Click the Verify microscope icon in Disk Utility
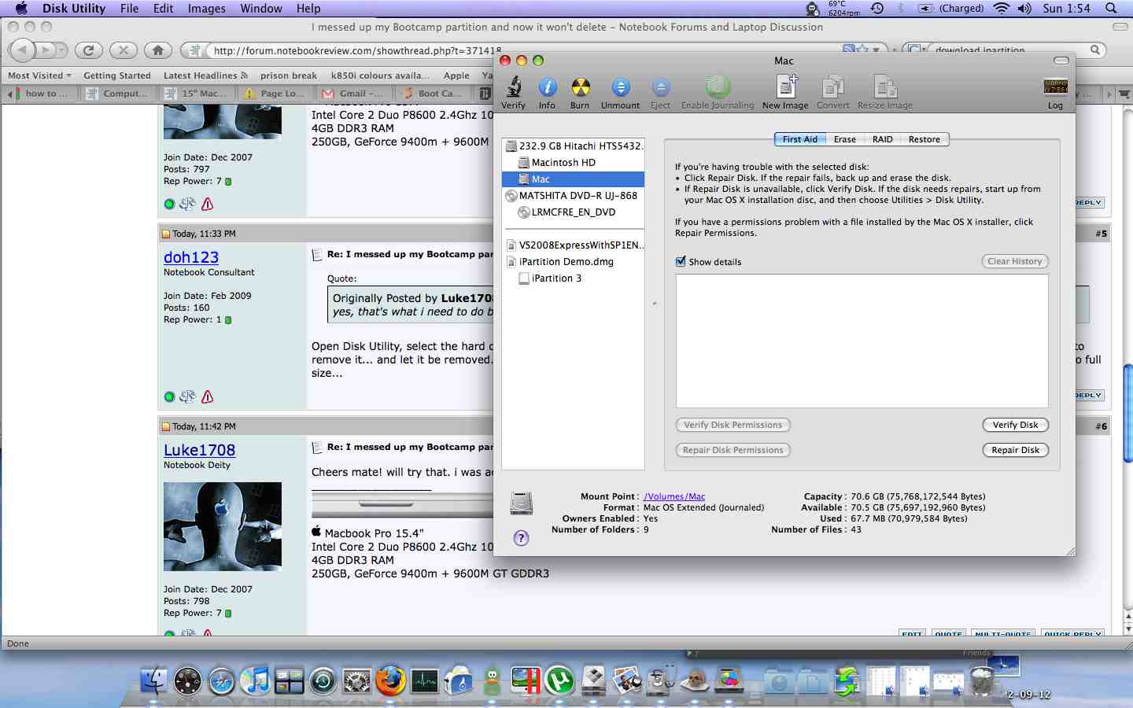Screen dimensions: 1133x708 514,87
